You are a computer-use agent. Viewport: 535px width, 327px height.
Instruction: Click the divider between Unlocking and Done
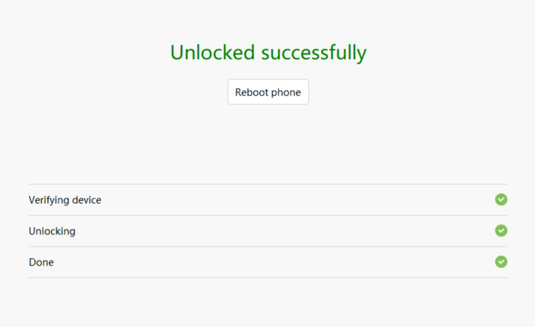267,246
